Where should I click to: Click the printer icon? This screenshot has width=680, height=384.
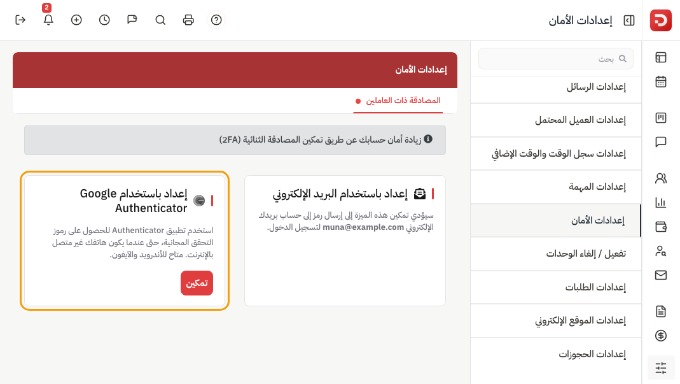tap(188, 20)
